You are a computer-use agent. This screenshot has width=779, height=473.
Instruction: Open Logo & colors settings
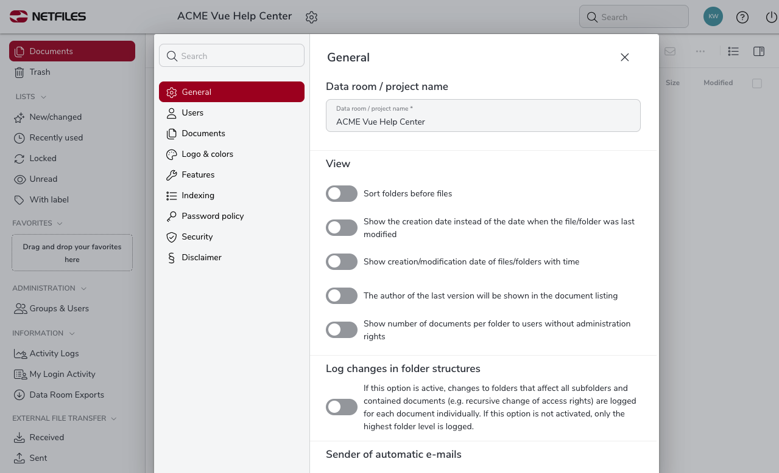pos(207,154)
